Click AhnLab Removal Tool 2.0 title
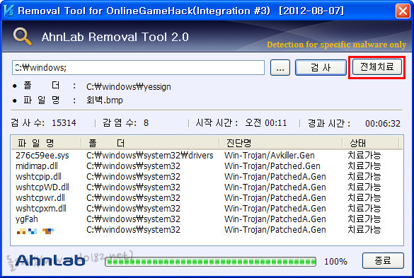The height and width of the screenshot is (278, 414). (x=115, y=37)
